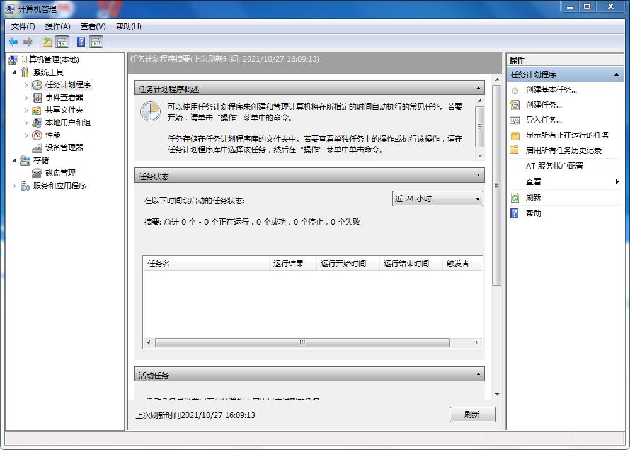
Task: Open the 查看 menu in the menu bar
Action: pos(91,26)
